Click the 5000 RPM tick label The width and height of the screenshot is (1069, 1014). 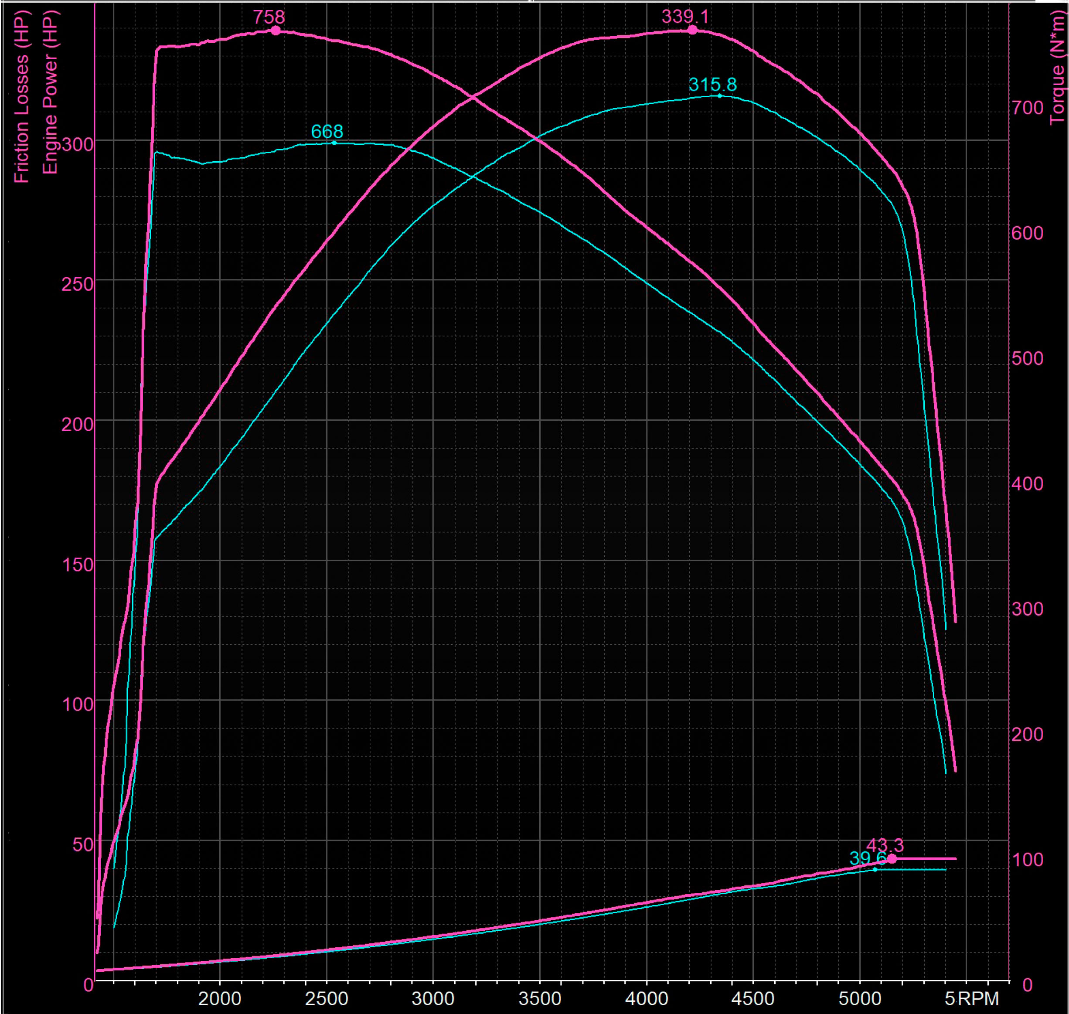tap(860, 998)
